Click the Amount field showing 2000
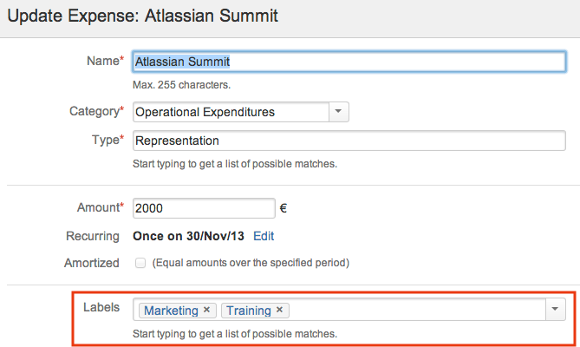This screenshot has width=580, height=347. coord(203,208)
